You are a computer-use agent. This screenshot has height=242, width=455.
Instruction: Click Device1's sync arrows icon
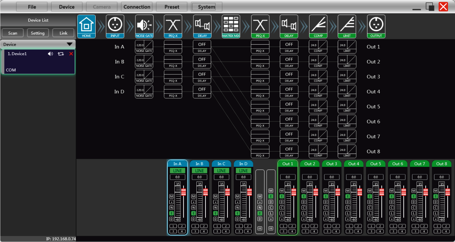point(61,54)
